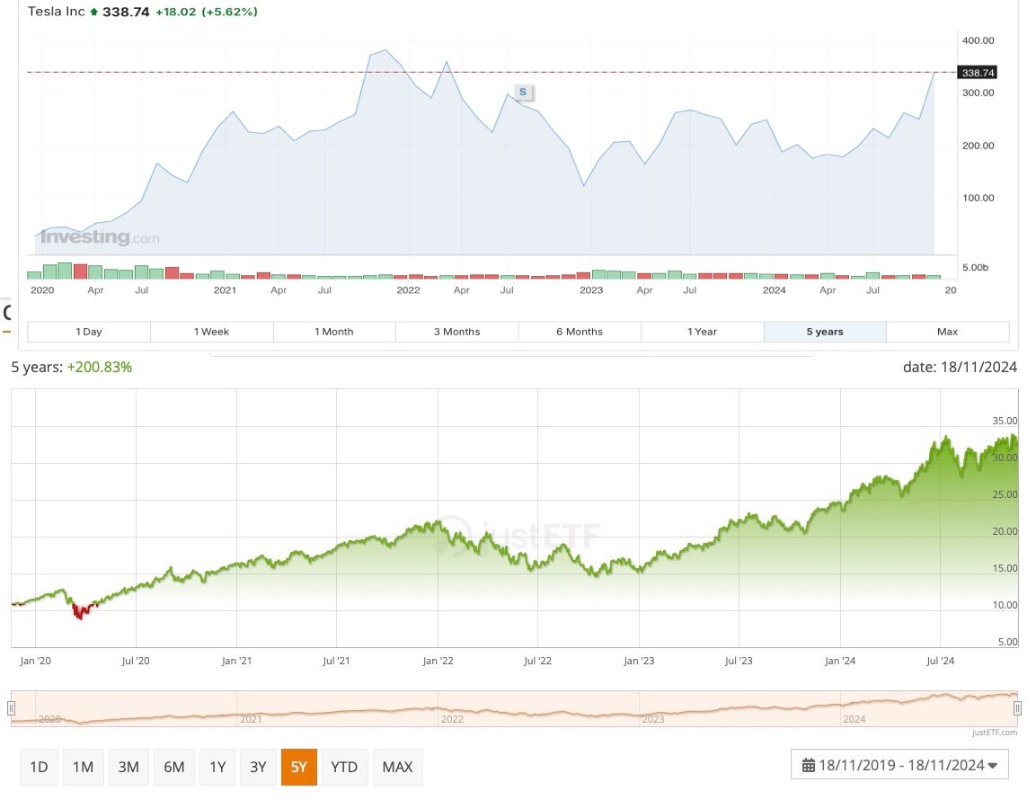1027x809 pixels.
Task: Click the Jul '20 axis label
Action: pyautogui.click(x=136, y=661)
